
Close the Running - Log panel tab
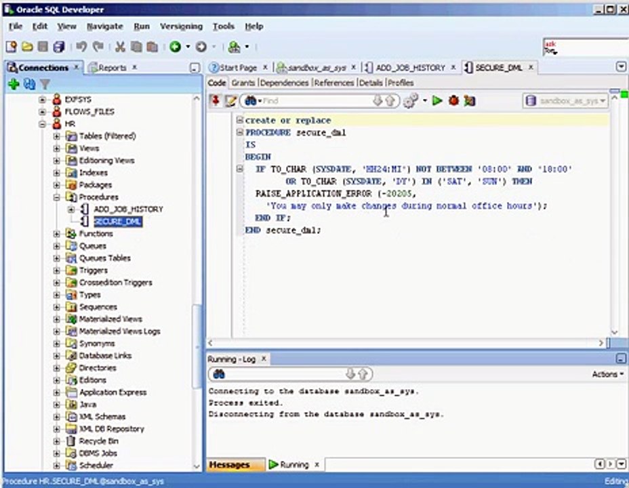coord(264,359)
